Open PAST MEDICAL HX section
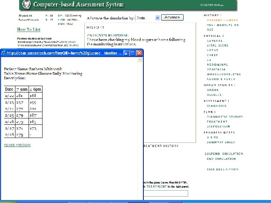 click(222, 25)
